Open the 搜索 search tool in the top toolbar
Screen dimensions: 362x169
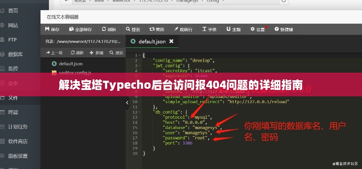click(133, 29)
